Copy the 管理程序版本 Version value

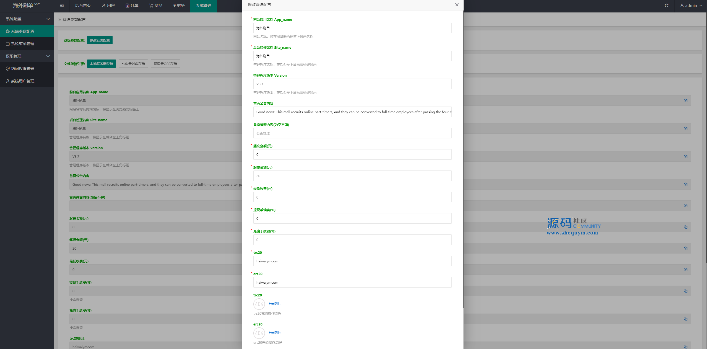[x=686, y=156]
